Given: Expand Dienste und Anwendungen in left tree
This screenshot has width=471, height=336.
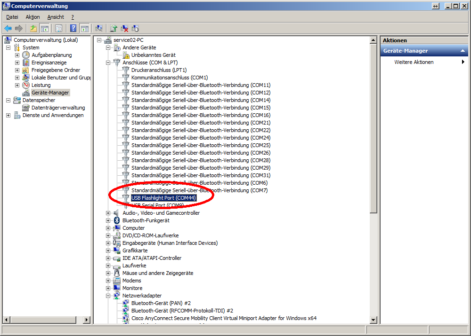Looking at the screenshot, I should click(x=8, y=115).
